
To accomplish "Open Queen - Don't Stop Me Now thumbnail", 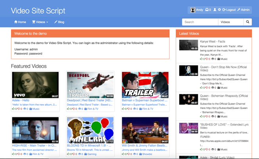I will click(188, 71).
